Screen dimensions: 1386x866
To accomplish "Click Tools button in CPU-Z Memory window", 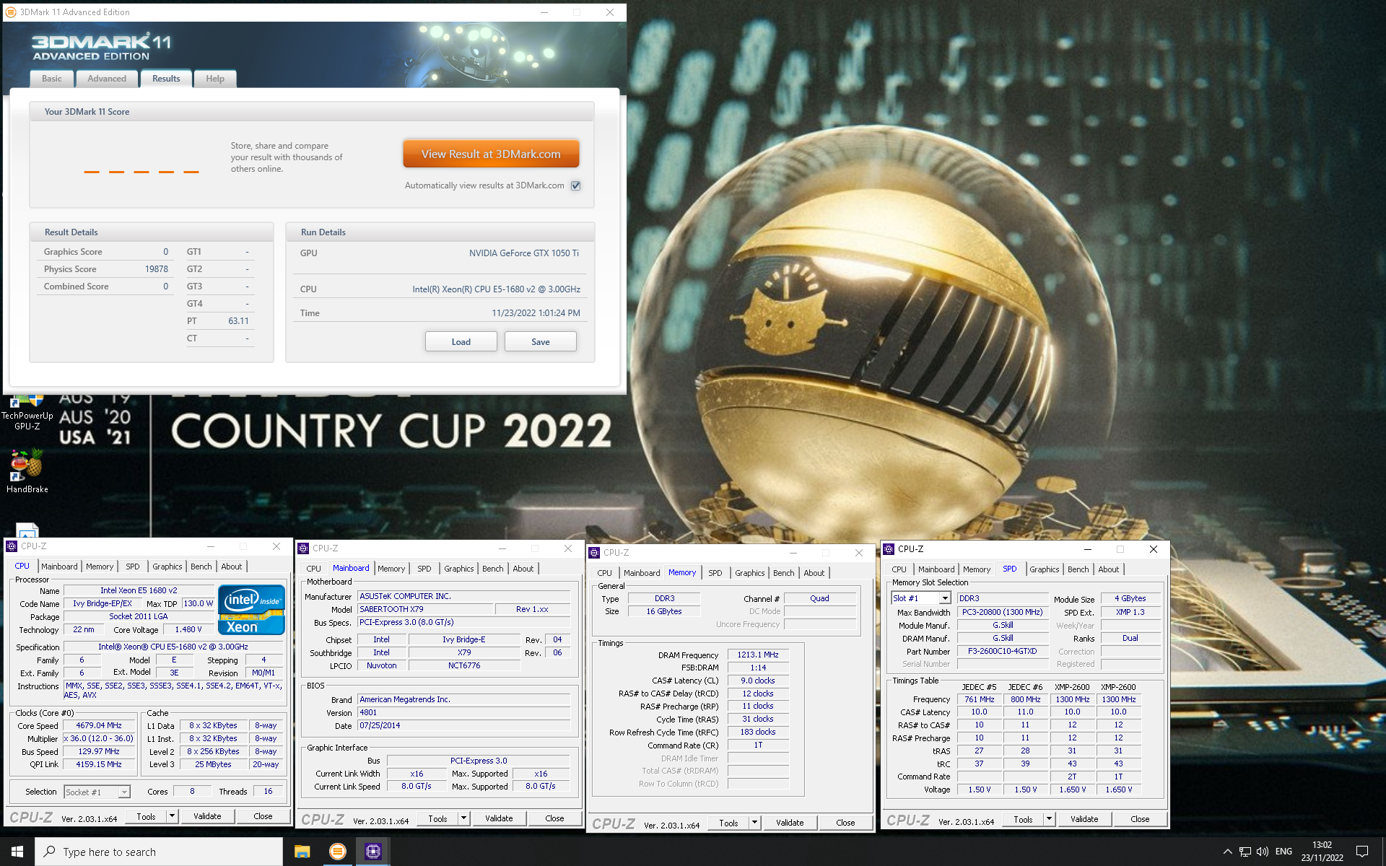I will [x=728, y=823].
